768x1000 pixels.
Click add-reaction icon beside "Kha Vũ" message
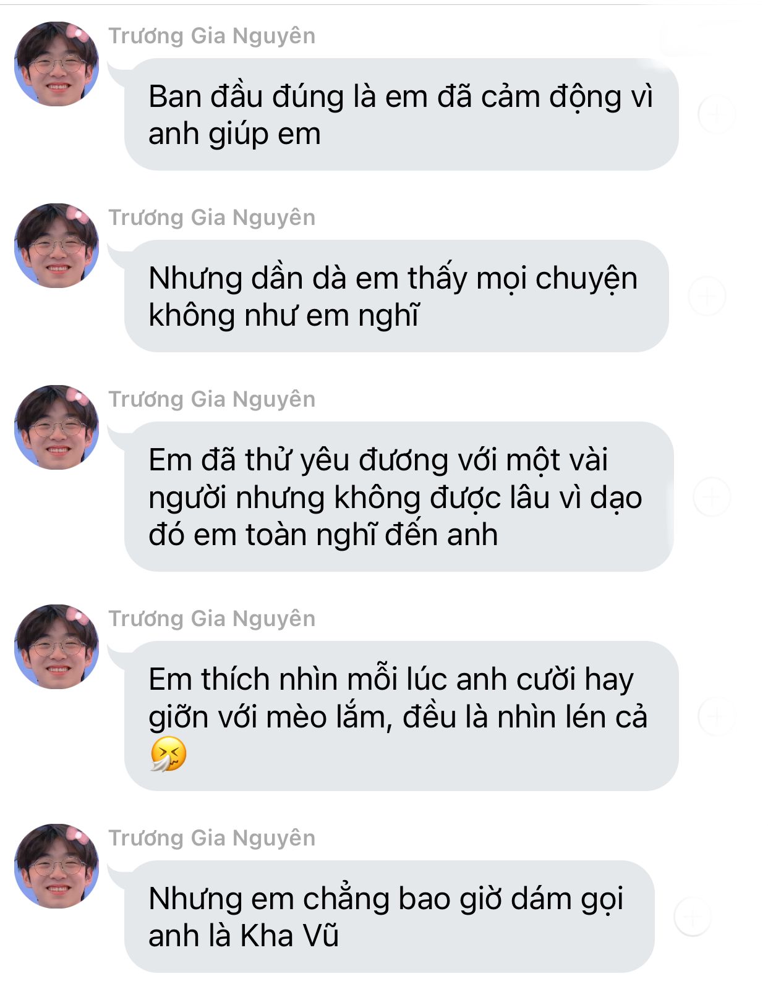click(692, 916)
